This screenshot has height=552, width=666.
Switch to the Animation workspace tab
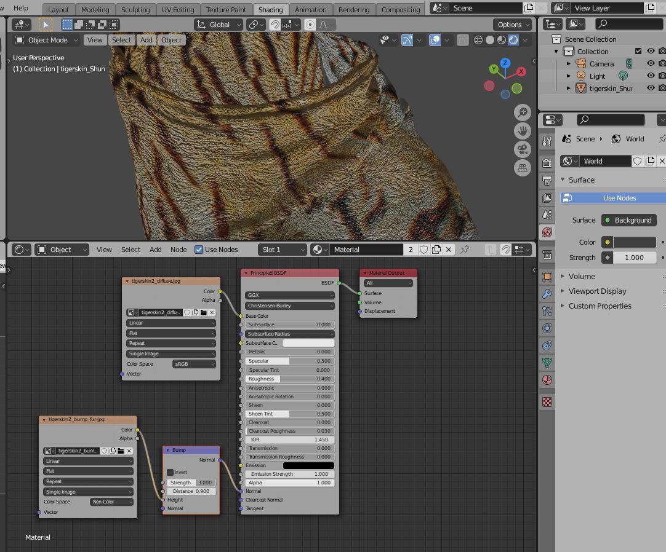pos(310,9)
